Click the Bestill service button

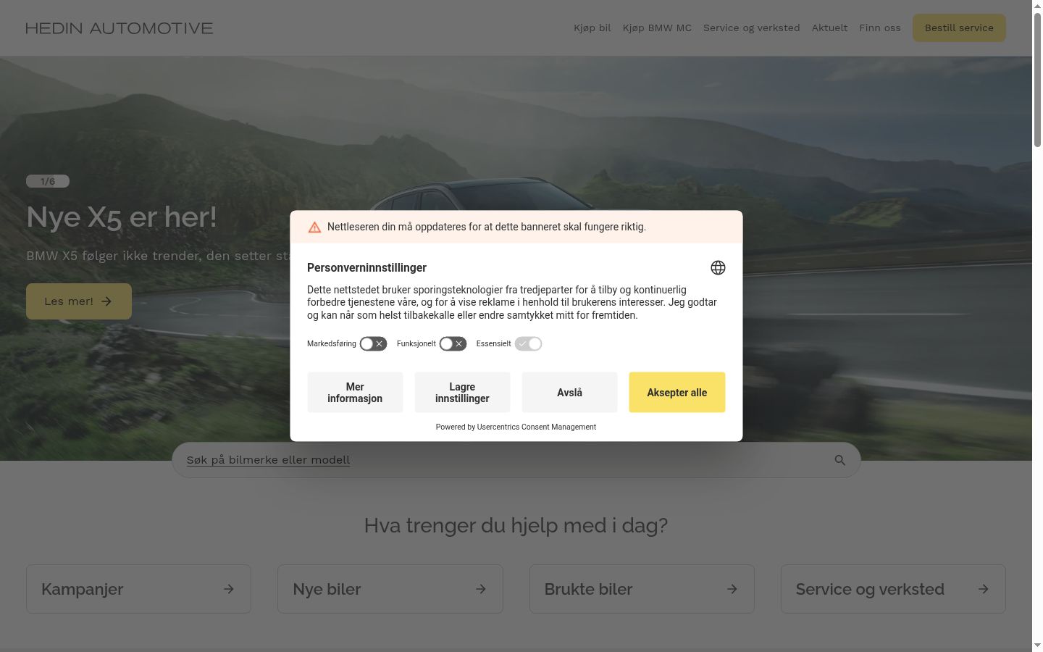tap(959, 28)
